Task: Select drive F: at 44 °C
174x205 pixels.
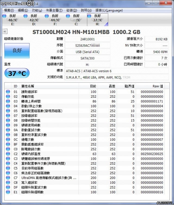Action: pyautogui.click(x=54, y=20)
